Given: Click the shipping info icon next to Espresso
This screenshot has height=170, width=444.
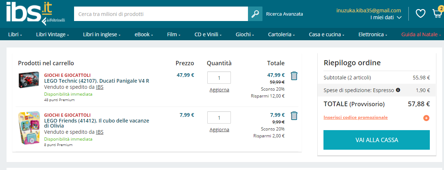Looking at the screenshot, I should [398, 90].
